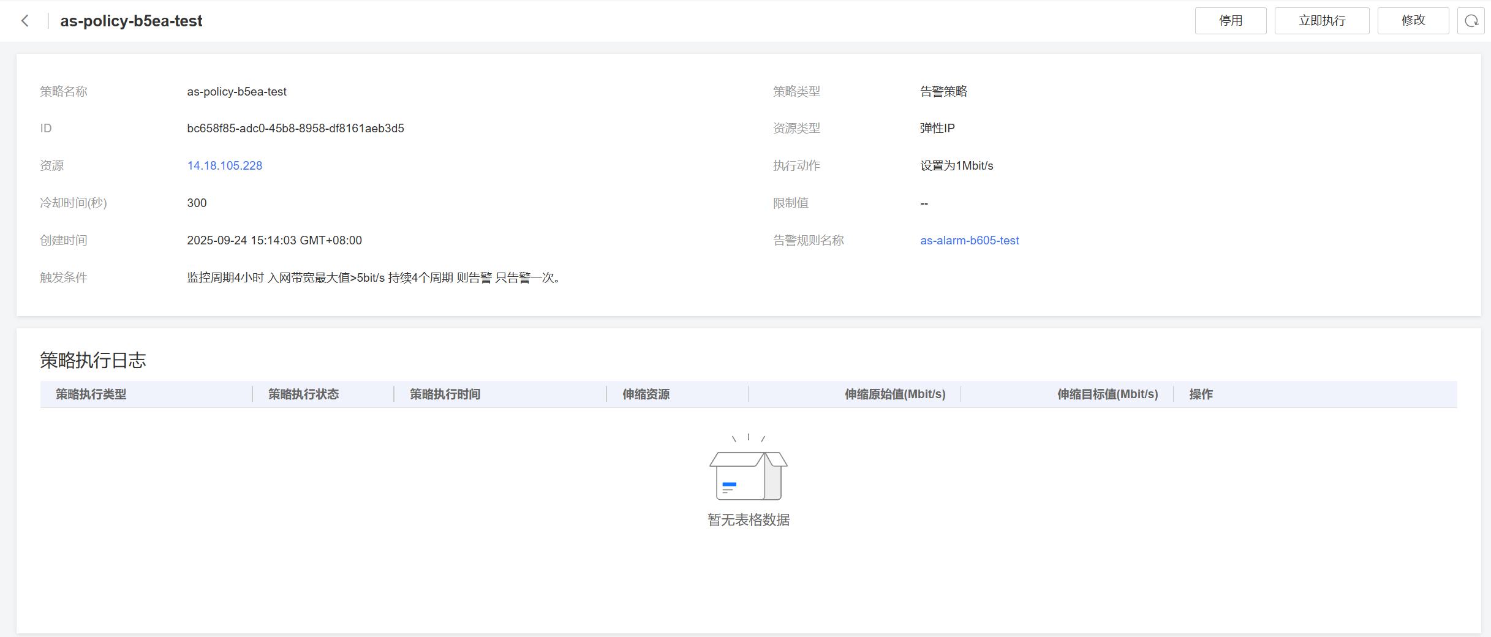Click the 立即执行 button

[x=1321, y=21]
